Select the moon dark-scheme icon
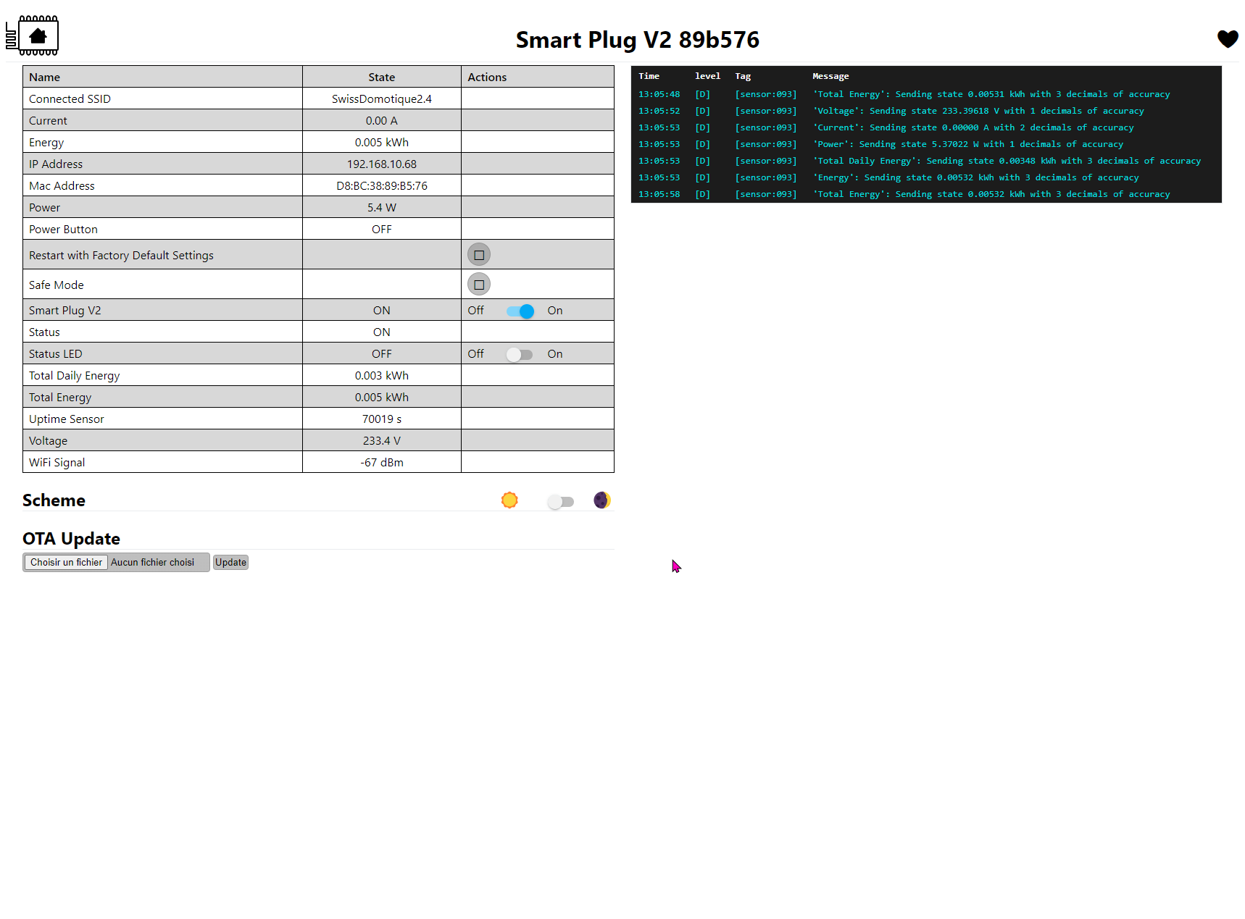 pos(602,500)
